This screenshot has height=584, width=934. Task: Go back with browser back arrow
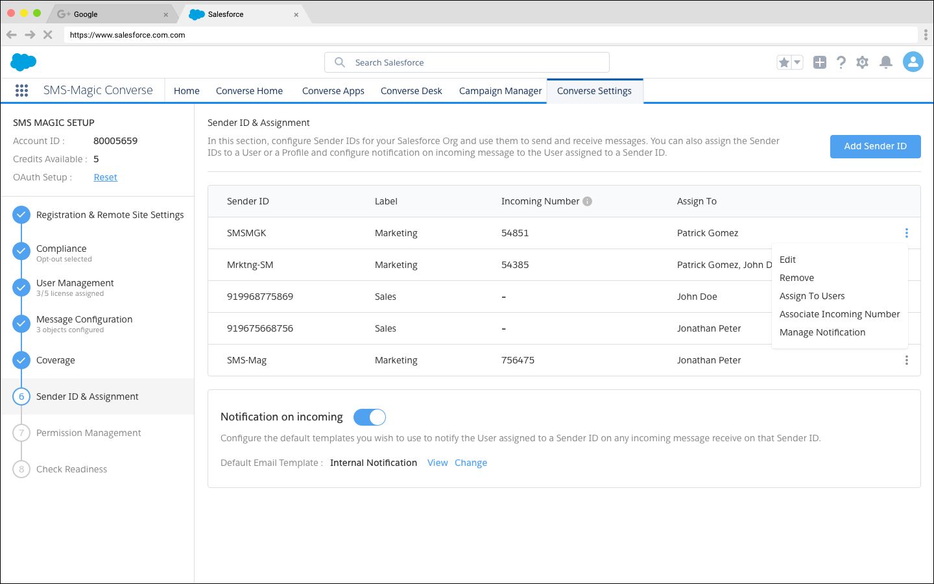[x=11, y=35]
